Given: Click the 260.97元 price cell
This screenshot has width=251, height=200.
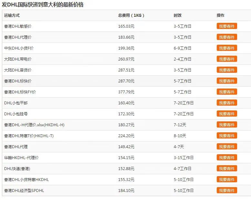Looking at the screenshot, I should click(x=126, y=59).
